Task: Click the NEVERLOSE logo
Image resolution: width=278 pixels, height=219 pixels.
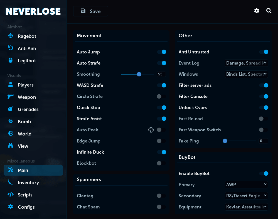Action: pos(33,11)
